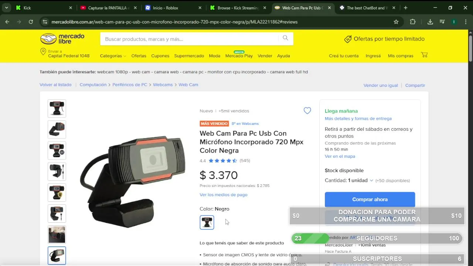Click the search magnifier icon
The width and height of the screenshot is (473, 266).
285,38
